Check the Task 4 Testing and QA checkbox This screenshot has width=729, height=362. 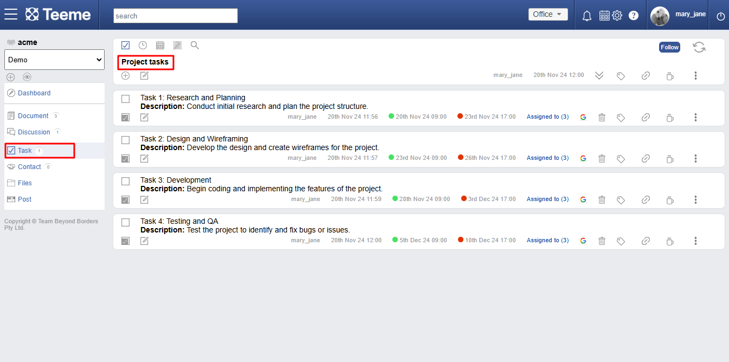125,222
